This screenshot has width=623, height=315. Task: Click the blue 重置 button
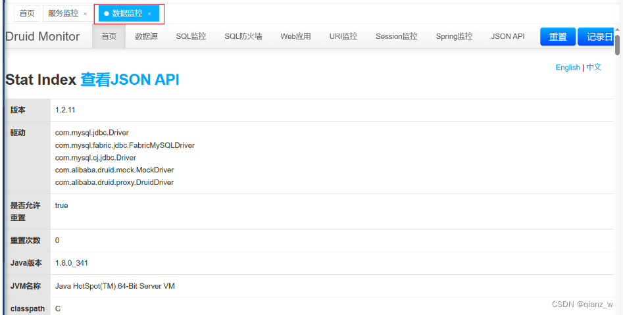(558, 37)
